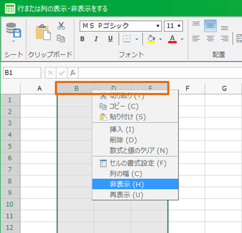Screen dimensions: 242x233
Task: Toggle underline formatting with U button
Action: (110, 39)
